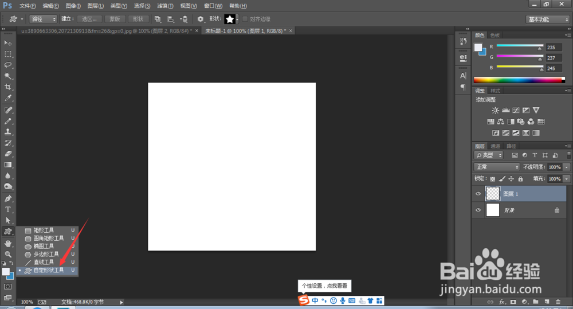
Task: Select the Brush tool
Action: 7,121
